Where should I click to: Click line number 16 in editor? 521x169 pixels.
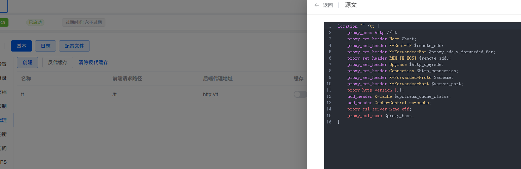[x=329, y=122]
